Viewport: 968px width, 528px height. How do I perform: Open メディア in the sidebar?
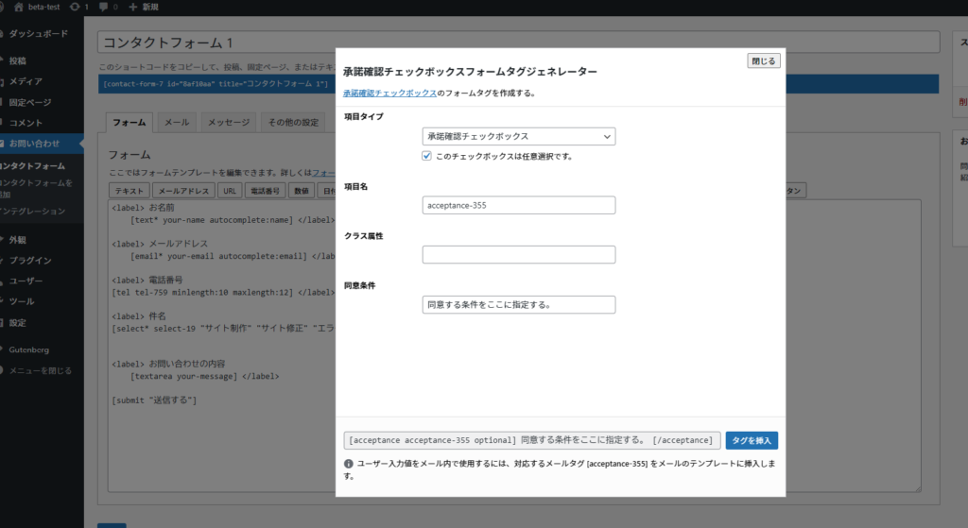(x=26, y=81)
